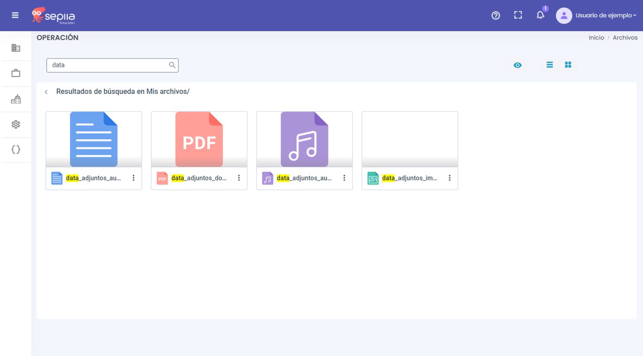Open the hamburger navigation menu

15,15
